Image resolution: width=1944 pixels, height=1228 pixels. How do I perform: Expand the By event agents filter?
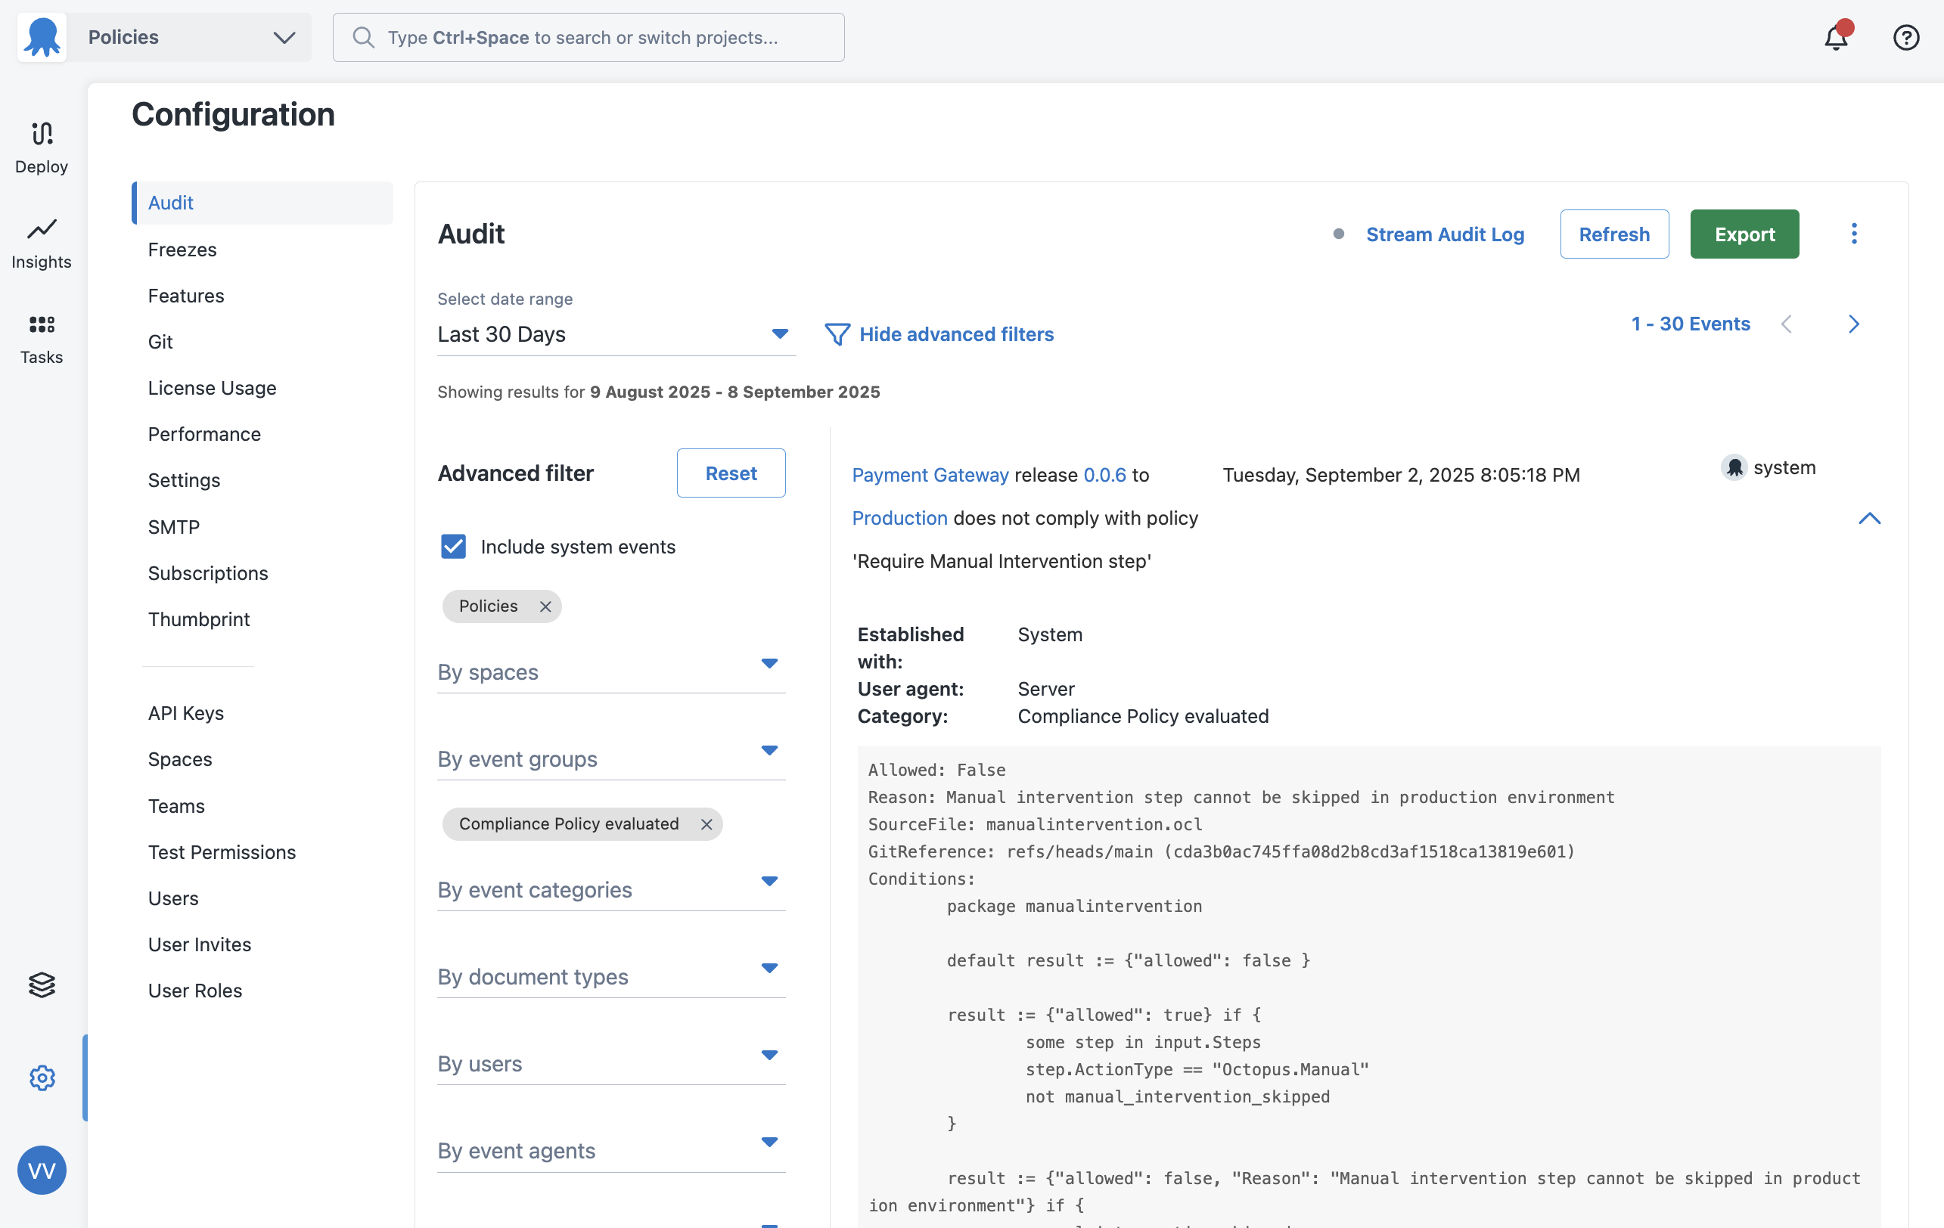pos(611,1151)
